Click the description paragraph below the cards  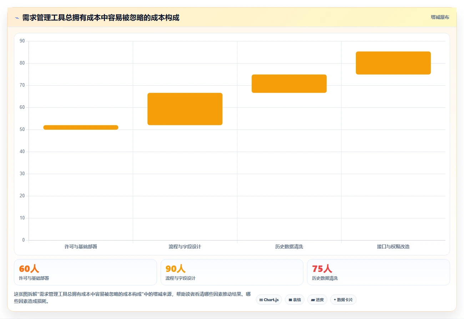(132, 298)
